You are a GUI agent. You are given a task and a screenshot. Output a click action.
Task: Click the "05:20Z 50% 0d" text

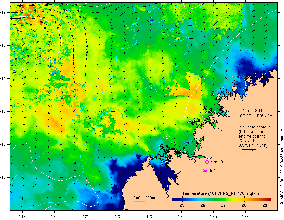tap(256, 116)
